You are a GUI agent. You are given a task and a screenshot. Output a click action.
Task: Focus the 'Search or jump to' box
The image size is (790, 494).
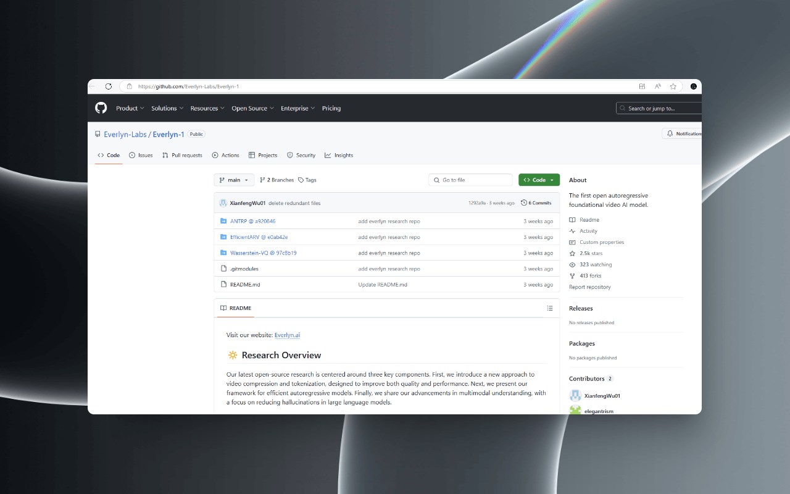coord(659,108)
